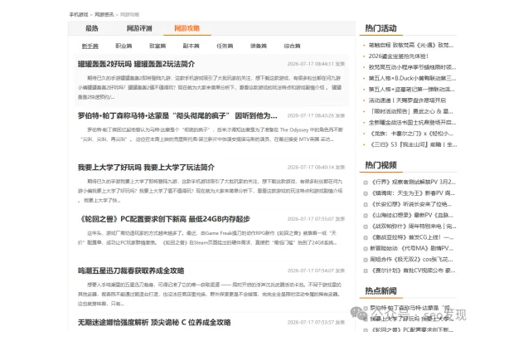Filter by 职业篇 category
Image resolution: width=509 pixels, height=346 pixels.
point(124,46)
